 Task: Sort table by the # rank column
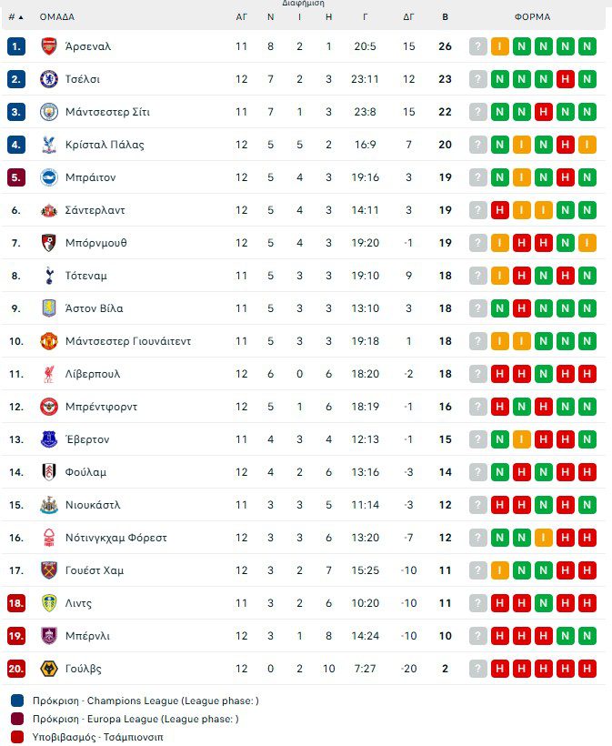coord(15,16)
